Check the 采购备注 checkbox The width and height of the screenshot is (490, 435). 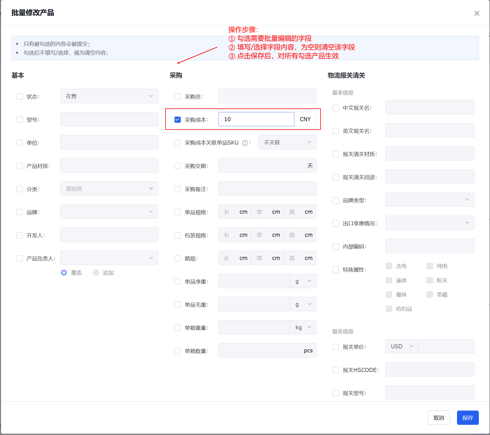(x=178, y=189)
